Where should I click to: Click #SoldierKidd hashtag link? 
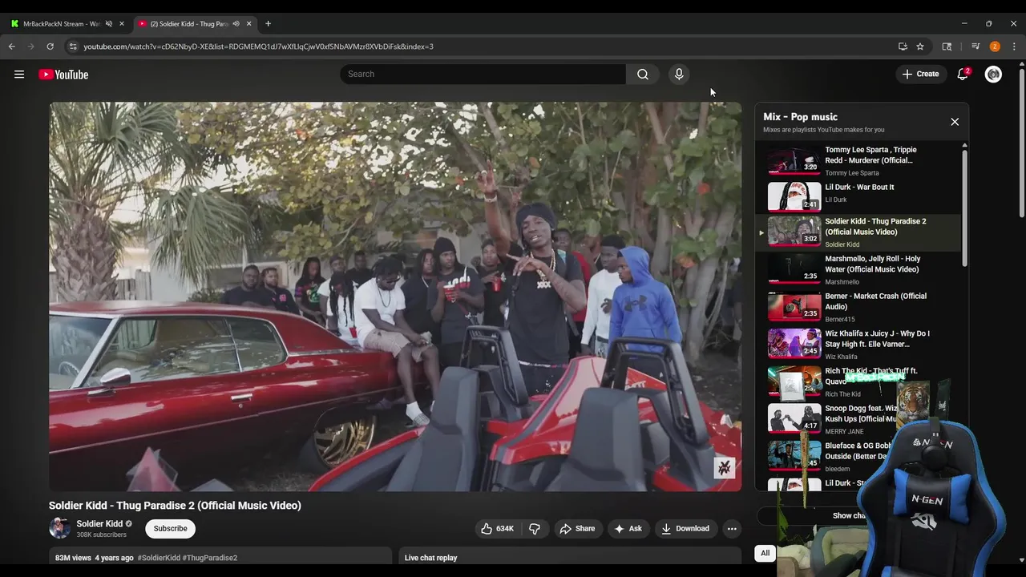[x=159, y=558]
